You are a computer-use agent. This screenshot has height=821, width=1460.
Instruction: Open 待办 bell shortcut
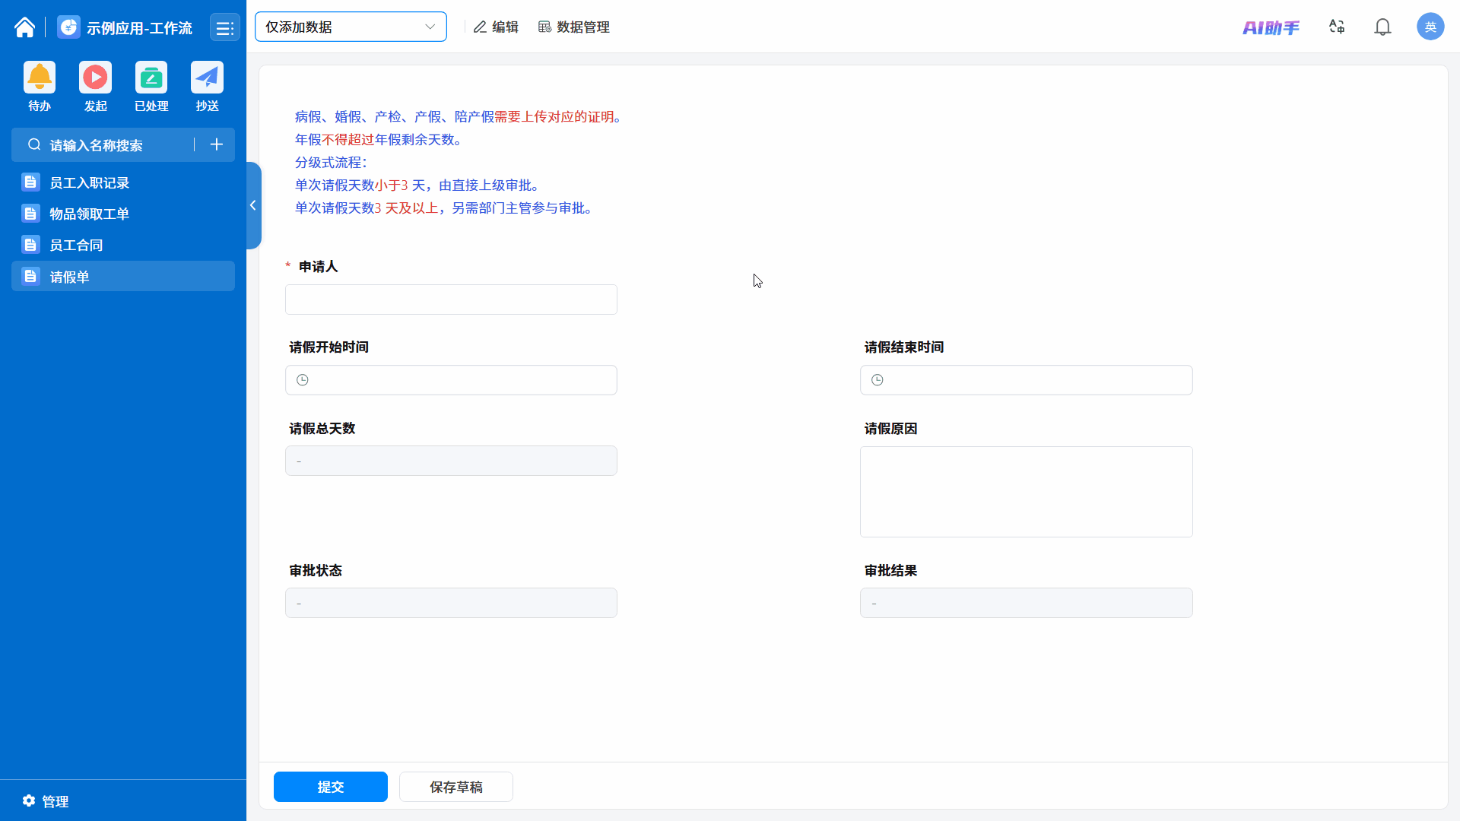pos(40,77)
